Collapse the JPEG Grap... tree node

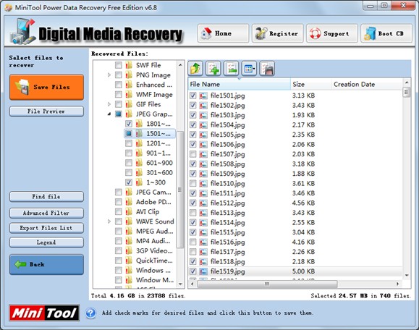(109, 114)
